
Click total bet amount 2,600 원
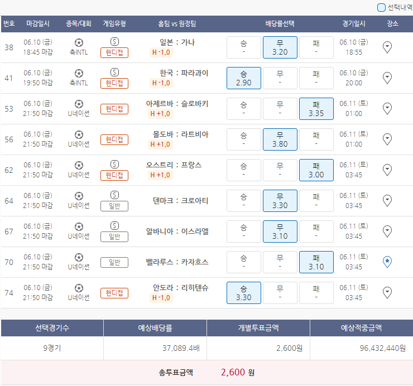[238, 372]
